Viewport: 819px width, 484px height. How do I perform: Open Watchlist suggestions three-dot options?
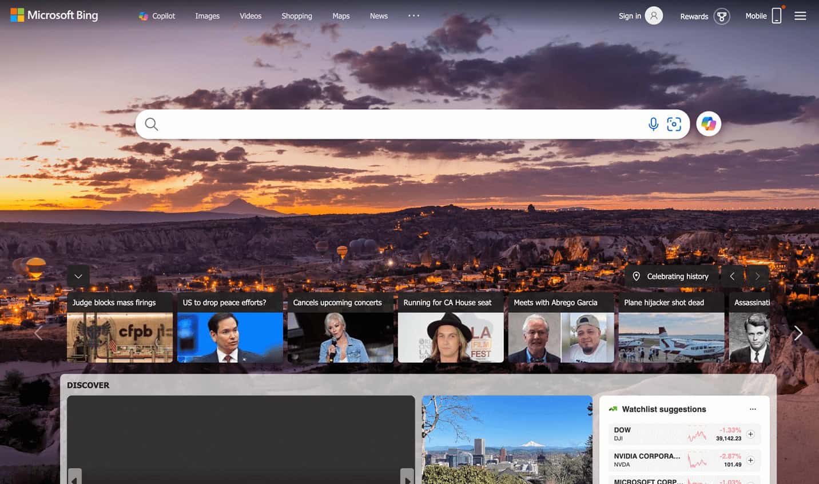[x=753, y=409]
